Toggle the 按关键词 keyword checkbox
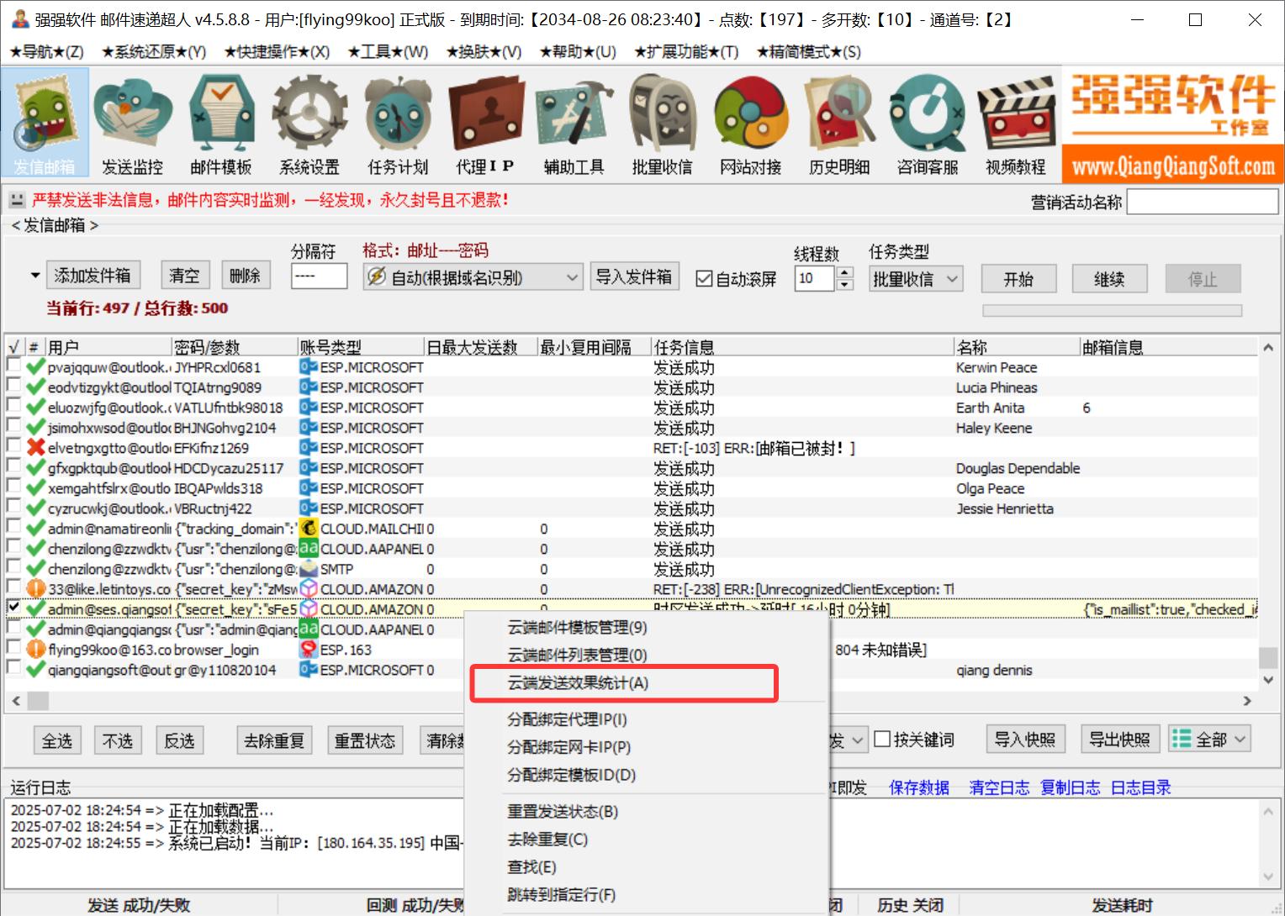1285x916 pixels. (882, 740)
